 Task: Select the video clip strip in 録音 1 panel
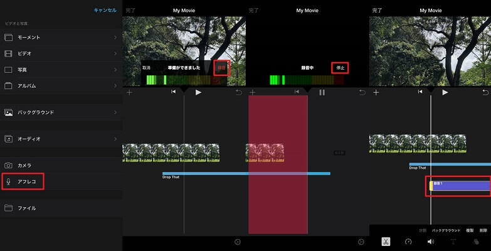418,144
